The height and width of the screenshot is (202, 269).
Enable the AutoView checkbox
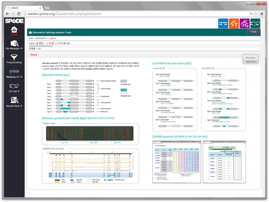click(245, 61)
